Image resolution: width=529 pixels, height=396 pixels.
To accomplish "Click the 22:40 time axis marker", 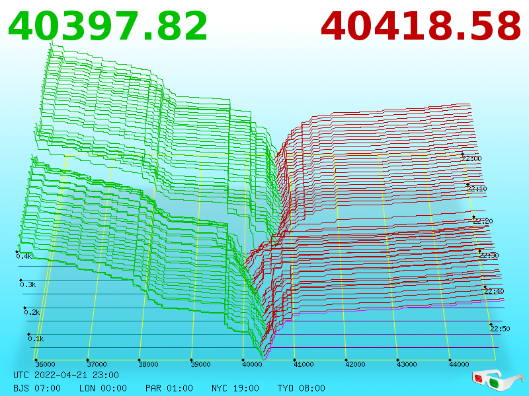I will [x=494, y=291].
